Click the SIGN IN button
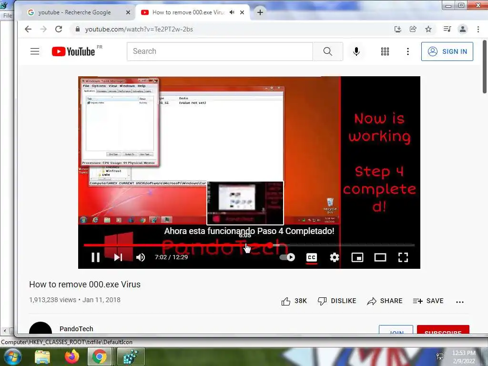The width and height of the screenshot is (488, 366). 447,51
